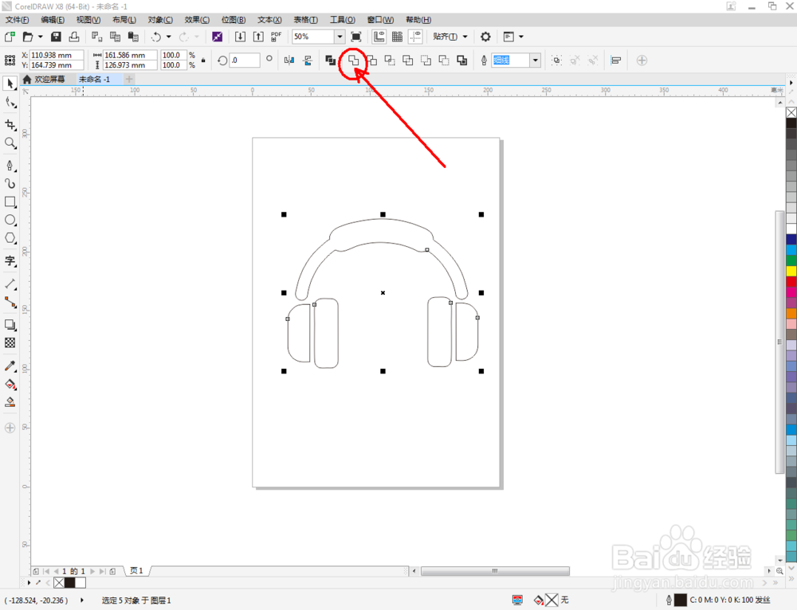The image size is (797, 610).
Task: Switch to the 欢迎屏幕 tab
Action: click(x=44, y=79)
